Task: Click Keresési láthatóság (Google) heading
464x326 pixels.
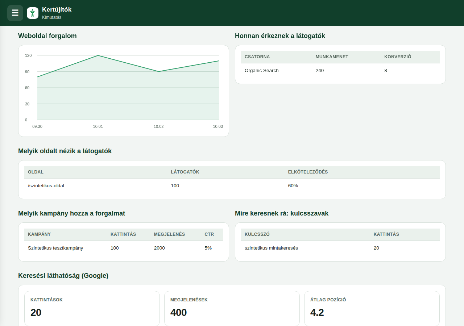Action: [x=63, y=276]
